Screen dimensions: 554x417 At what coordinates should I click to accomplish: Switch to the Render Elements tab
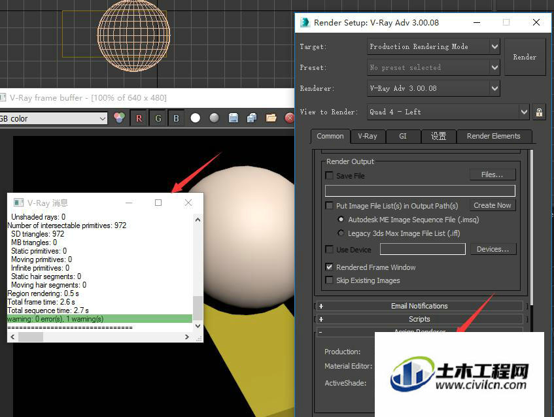coord(494,137)
